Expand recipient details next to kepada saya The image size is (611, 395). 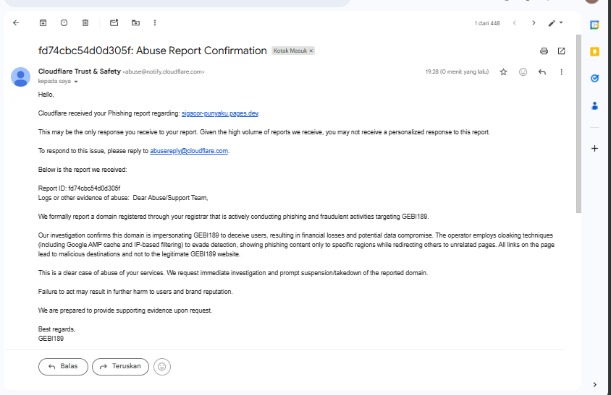click(76, 82)
